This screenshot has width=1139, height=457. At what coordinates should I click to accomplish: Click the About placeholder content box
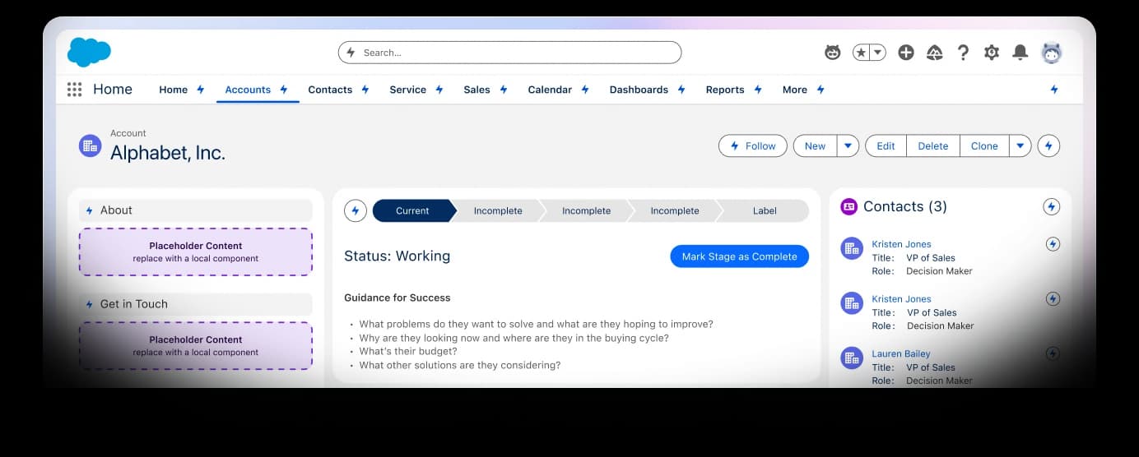pos(196,252)
